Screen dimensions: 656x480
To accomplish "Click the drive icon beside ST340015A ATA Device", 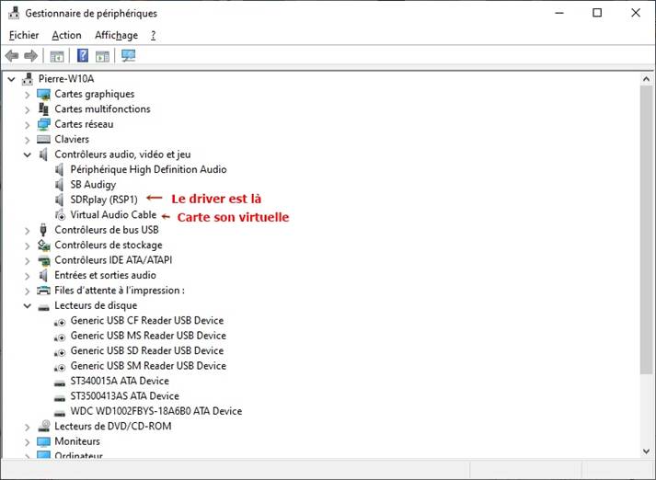I will 60,383.
